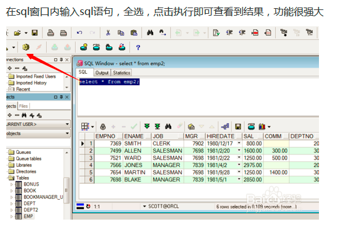
Task: Switch to the SQL tab
Action: pyautogui.click(x=83, y=72)
